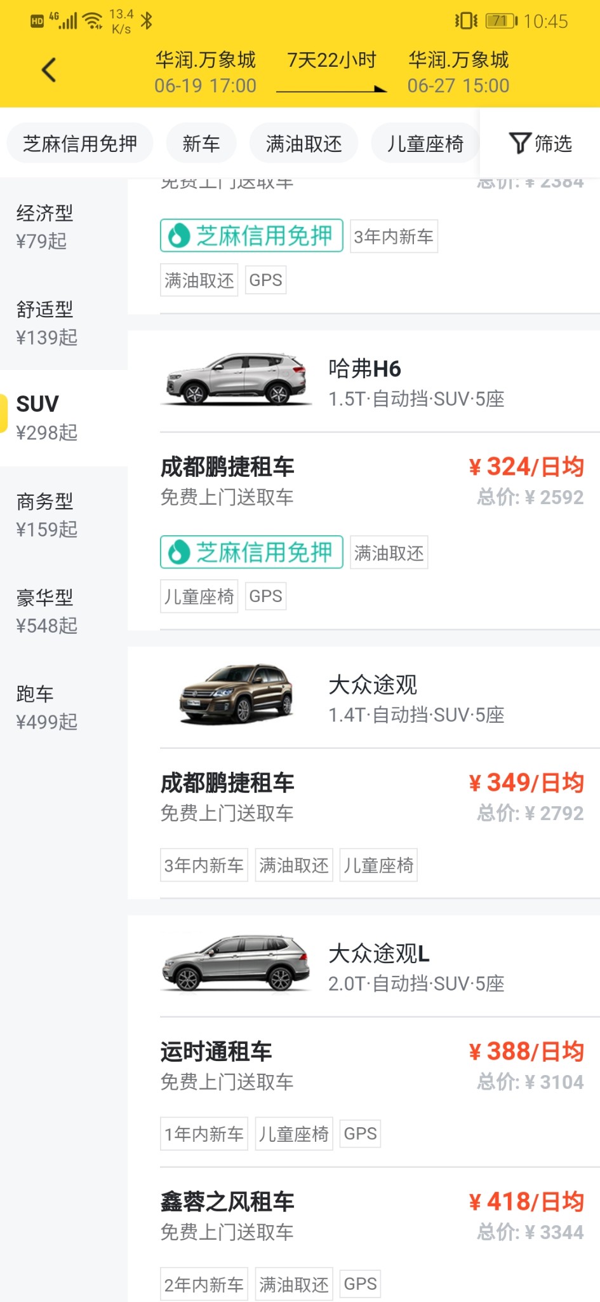Open the 哈弗H6 car thumbnail
This screenshot has width=600, height=1302.
tap(236, 380)
